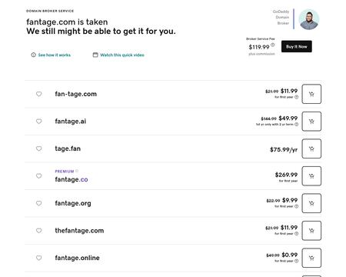
Task: Click the $269.99 price for fantage.co
Action: (x=286, y=175)
